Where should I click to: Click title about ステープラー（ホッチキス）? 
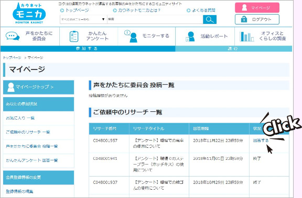158,165
